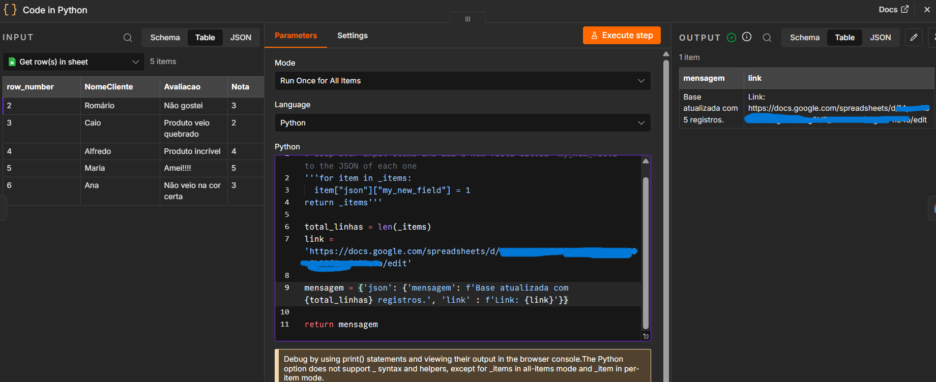The image size is (936, 382).
Task: Click the Não gostei cell
Action: point(193,106)
